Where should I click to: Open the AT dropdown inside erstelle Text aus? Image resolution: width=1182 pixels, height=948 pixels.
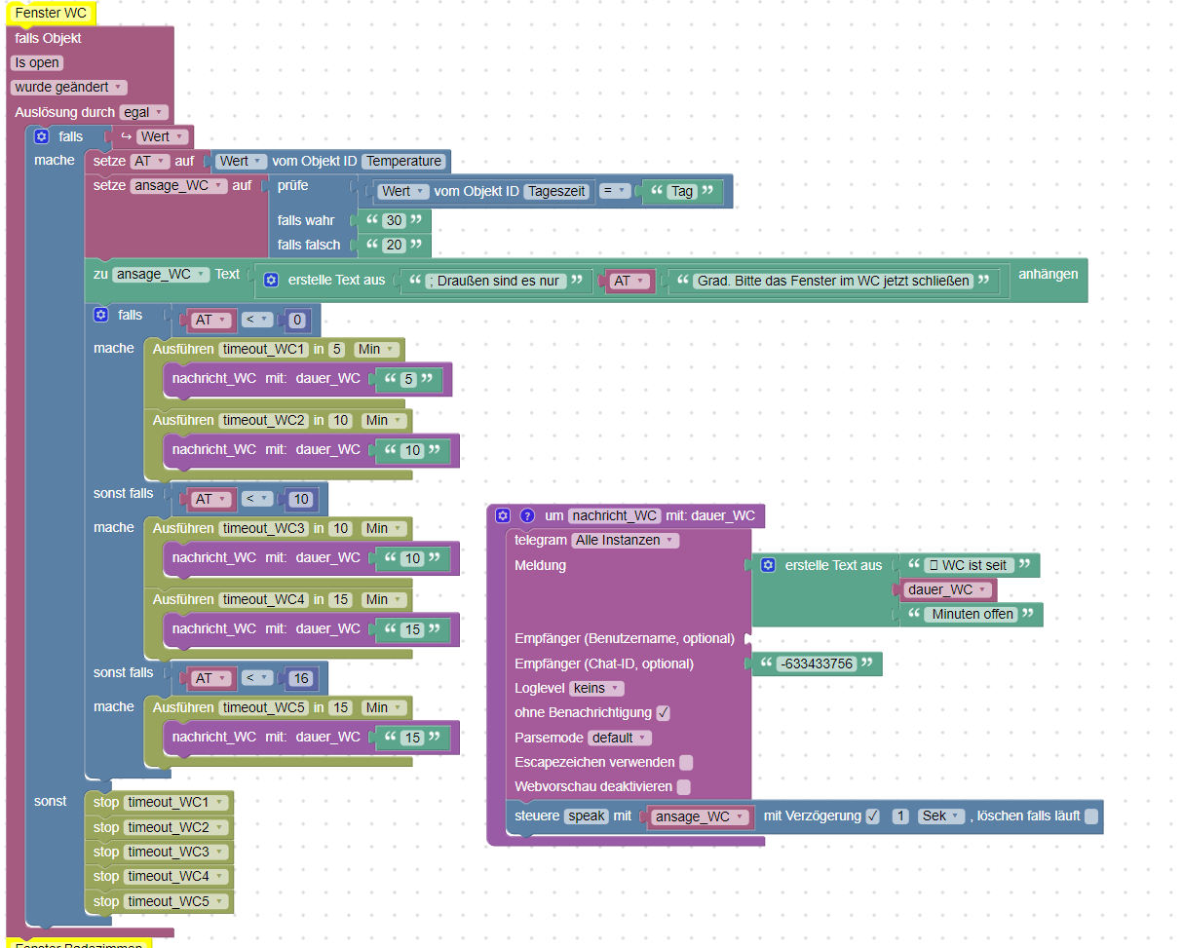[629, 281]
